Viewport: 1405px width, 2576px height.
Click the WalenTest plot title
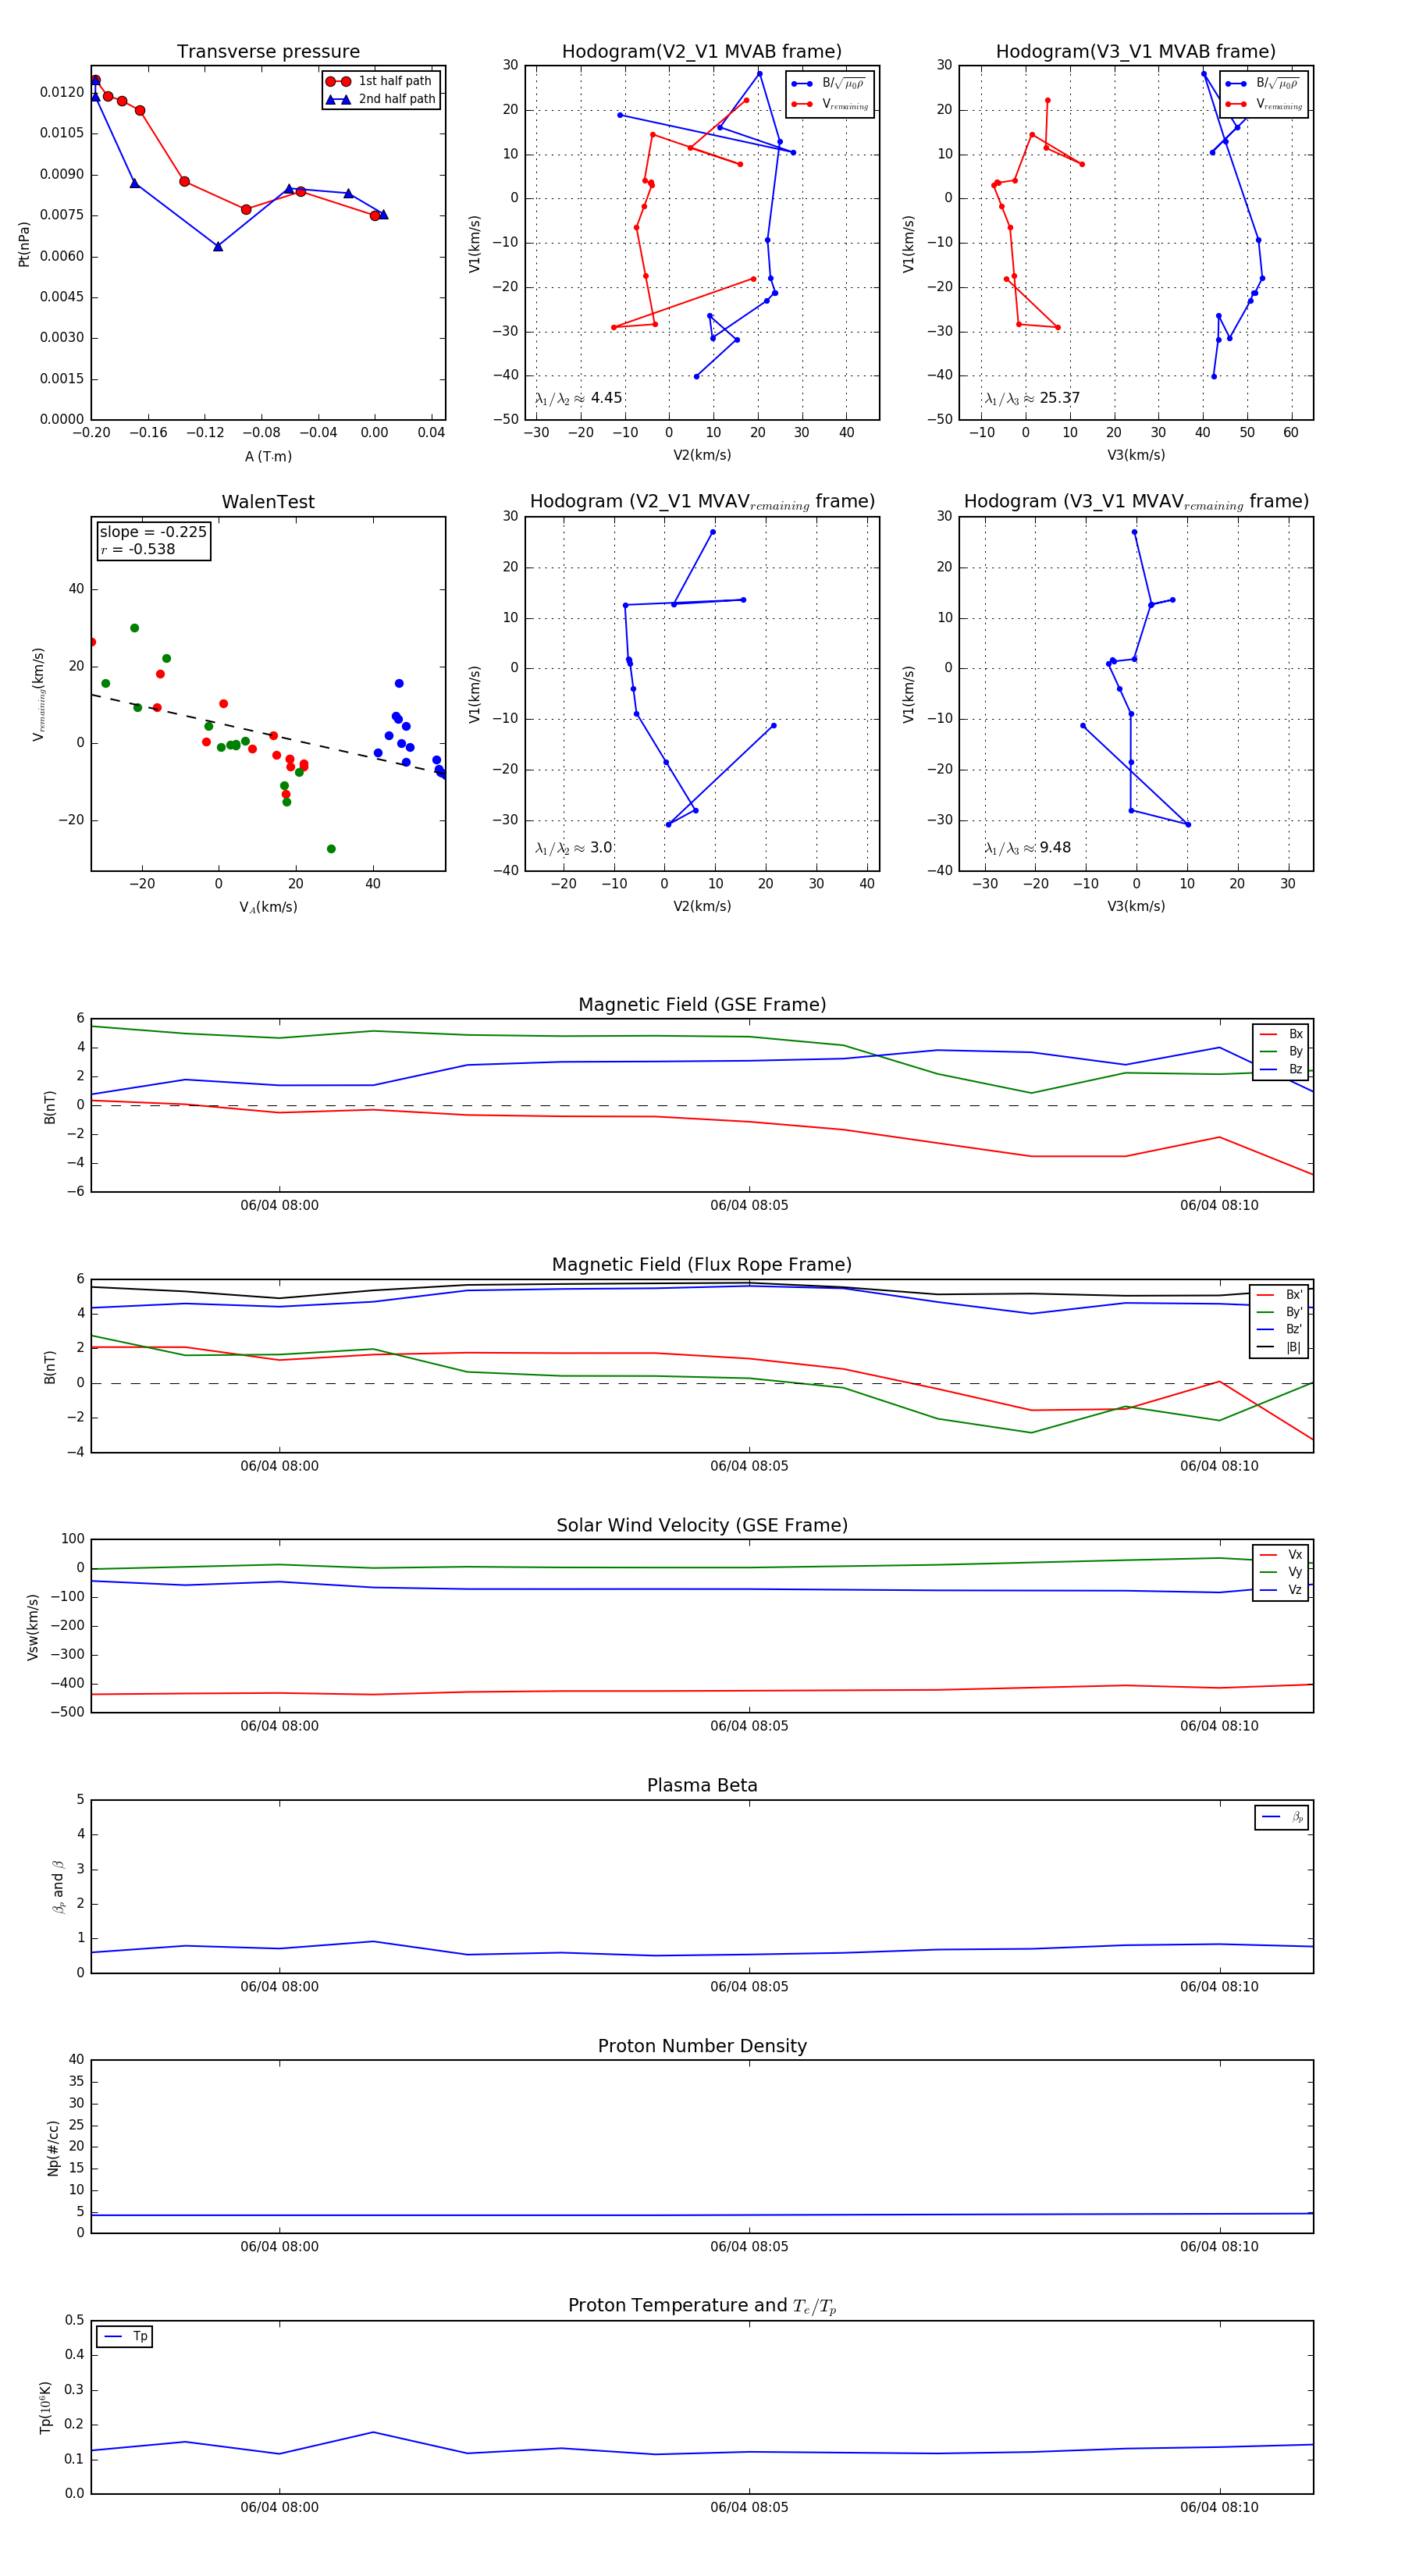(268, 502)
